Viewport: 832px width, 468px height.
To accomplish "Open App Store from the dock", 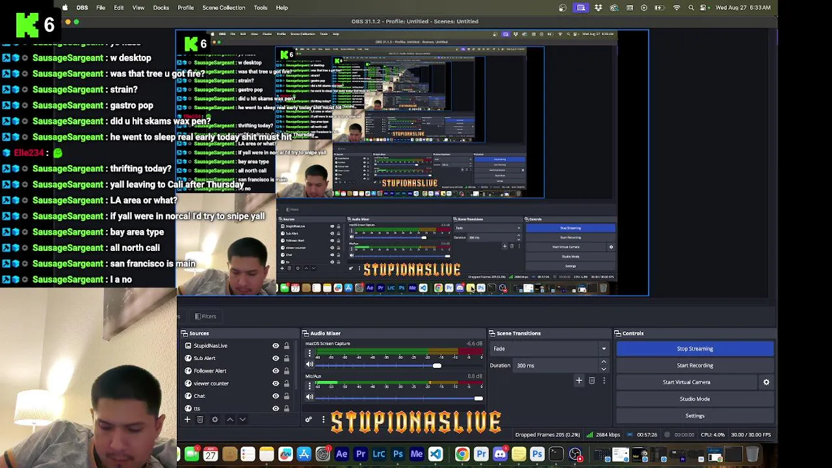I will [x=304, y=454].
